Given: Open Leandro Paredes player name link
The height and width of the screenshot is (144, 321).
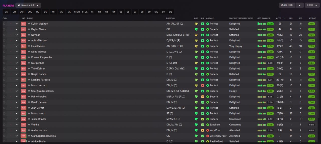Looking at the screenshot, I should [x=40, y=80].
